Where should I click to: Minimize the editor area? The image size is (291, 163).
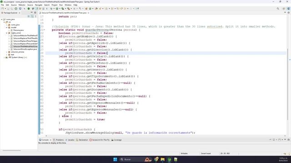[x=285, y=13]
